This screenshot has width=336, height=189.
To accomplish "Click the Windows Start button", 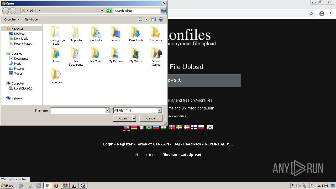I will point(7,186).
